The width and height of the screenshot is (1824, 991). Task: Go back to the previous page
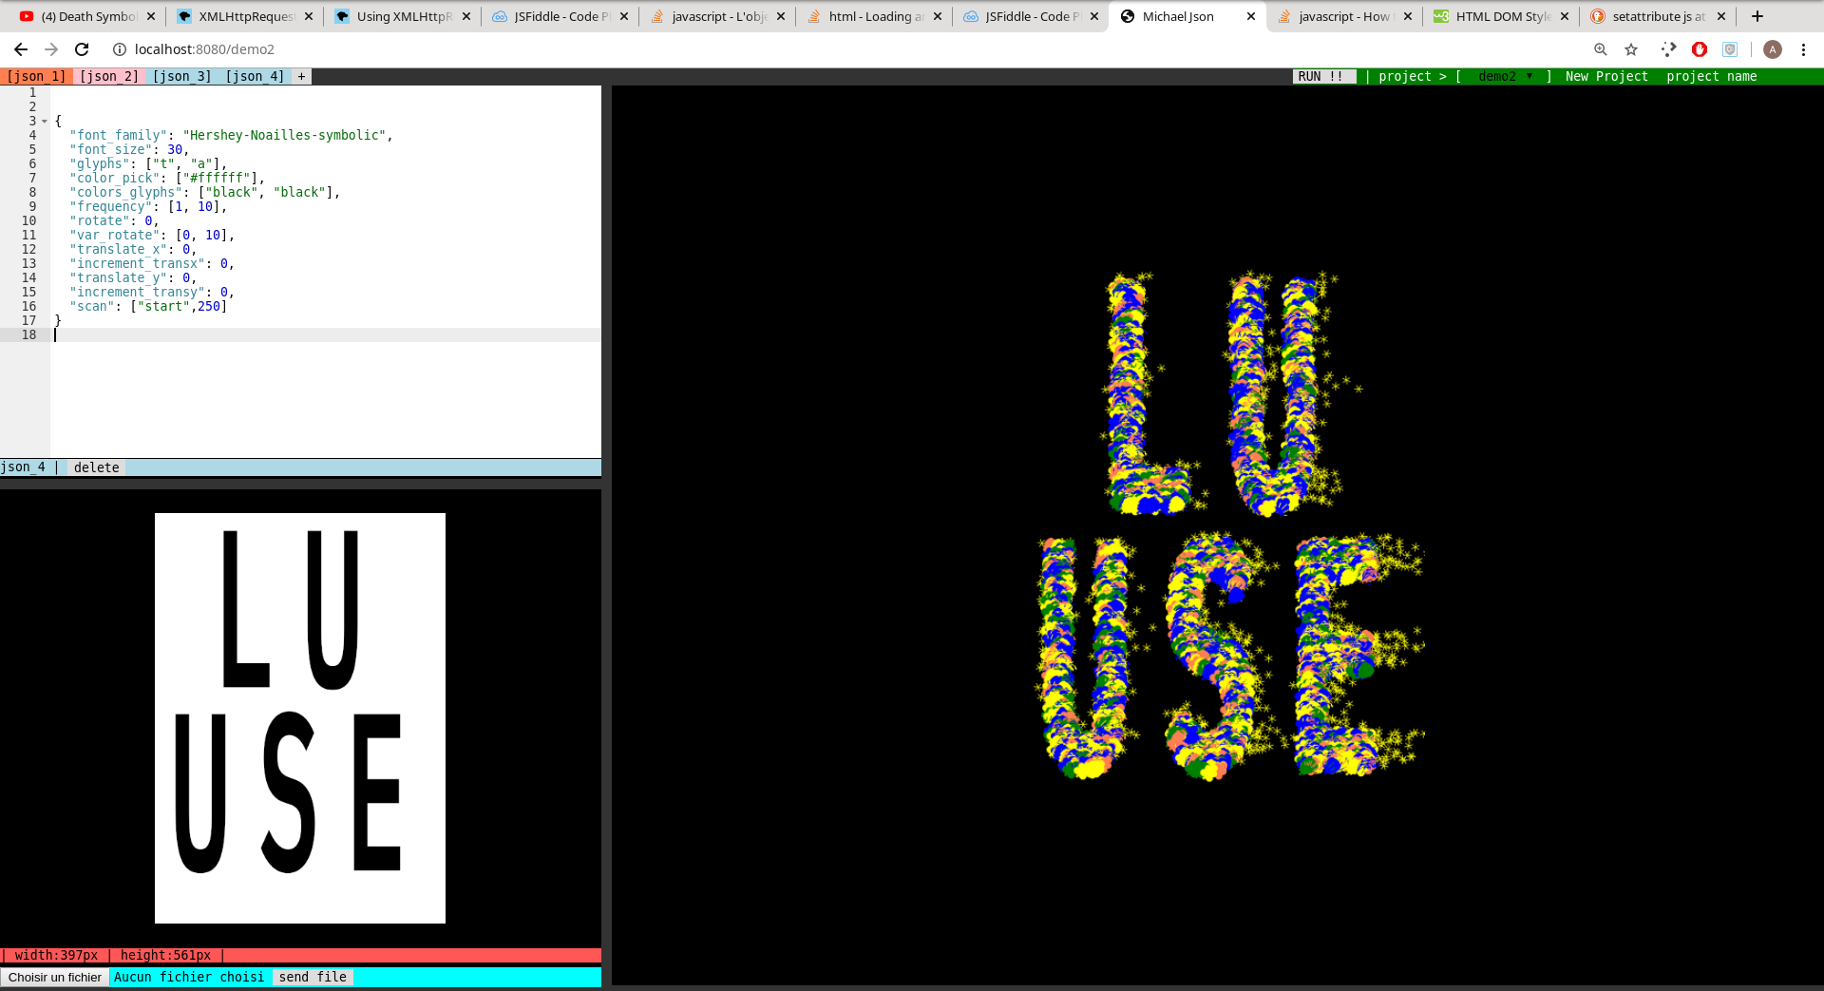coord(21,49)
